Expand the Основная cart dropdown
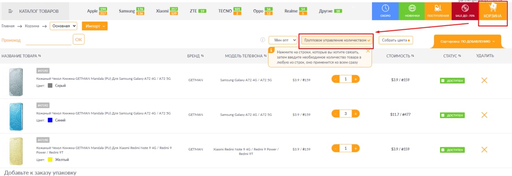Screen dimensions: 512x176 tap(64, 26)
